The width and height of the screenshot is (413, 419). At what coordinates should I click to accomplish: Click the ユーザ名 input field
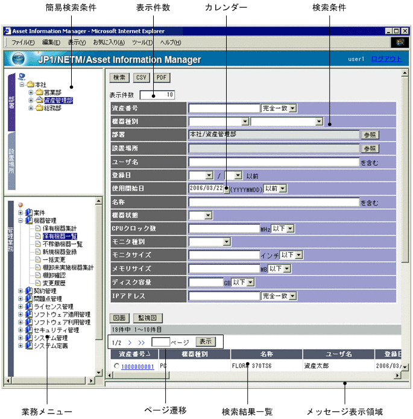pyautogui.click(x=274, y=162)
